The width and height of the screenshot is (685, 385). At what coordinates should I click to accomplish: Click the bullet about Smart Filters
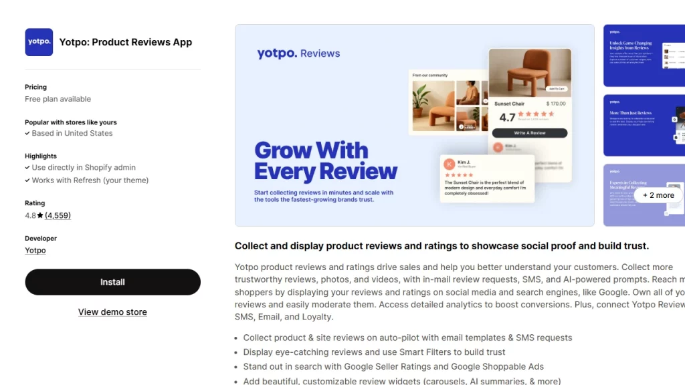374,352
